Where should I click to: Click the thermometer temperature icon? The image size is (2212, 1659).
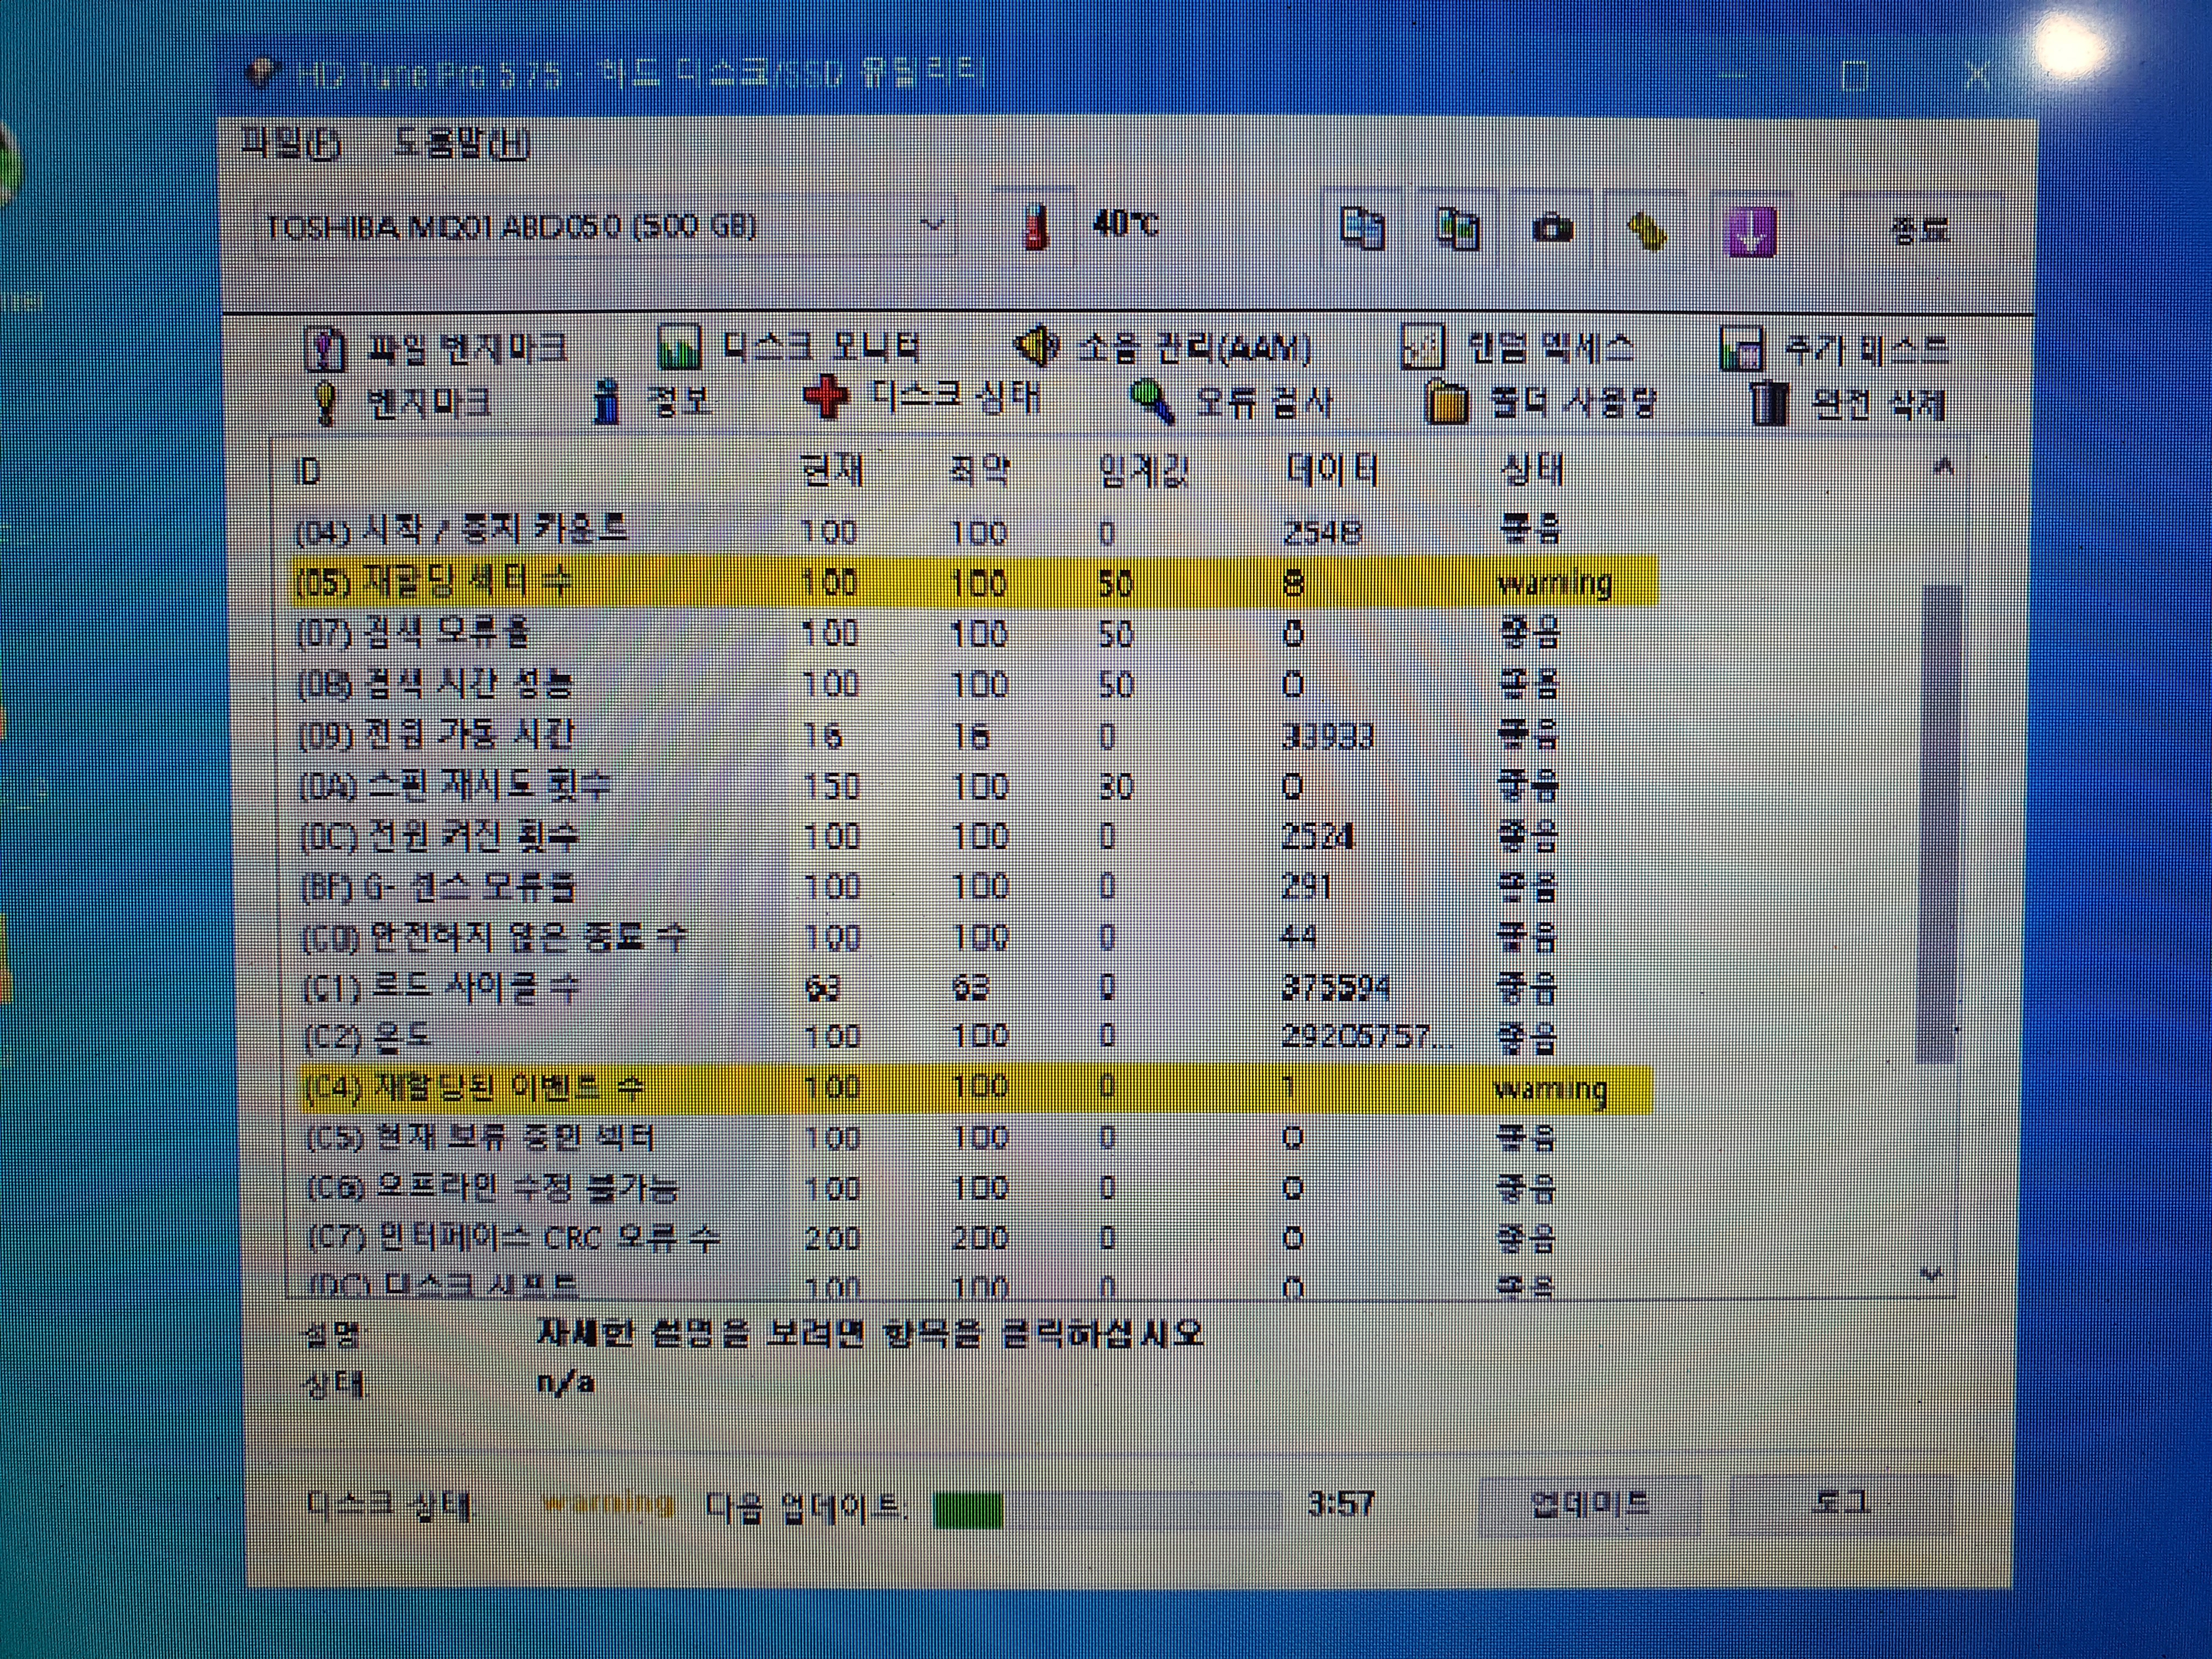(1036, 226)
